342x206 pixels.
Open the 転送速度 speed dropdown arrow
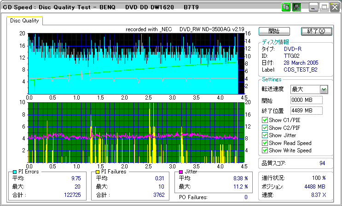click(324, 89)
